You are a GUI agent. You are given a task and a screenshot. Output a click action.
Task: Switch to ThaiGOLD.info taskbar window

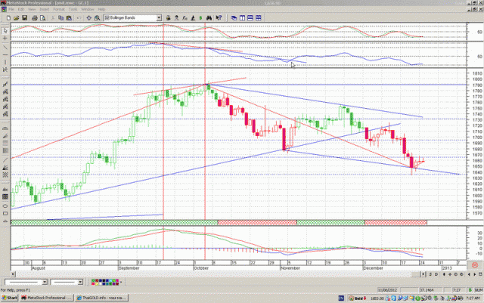[101, 298]
